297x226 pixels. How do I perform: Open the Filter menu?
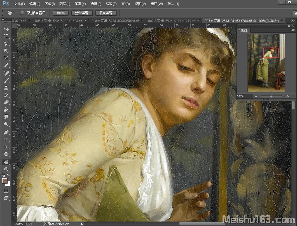click(111, 4)
